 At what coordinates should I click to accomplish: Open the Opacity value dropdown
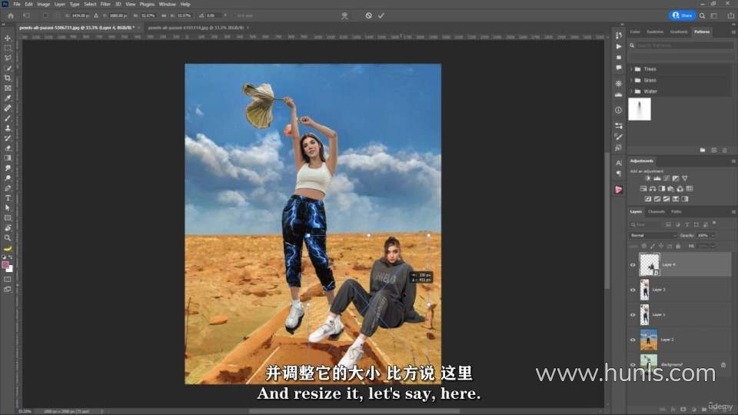pyautogui.click(x=713, y=235)
